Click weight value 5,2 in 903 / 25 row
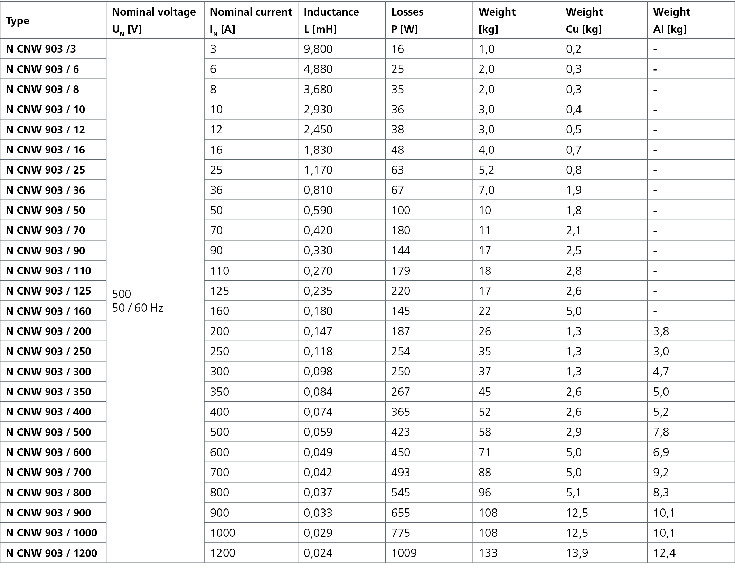The width and height of the screenshot is (735, 570). tap(487, 170)
